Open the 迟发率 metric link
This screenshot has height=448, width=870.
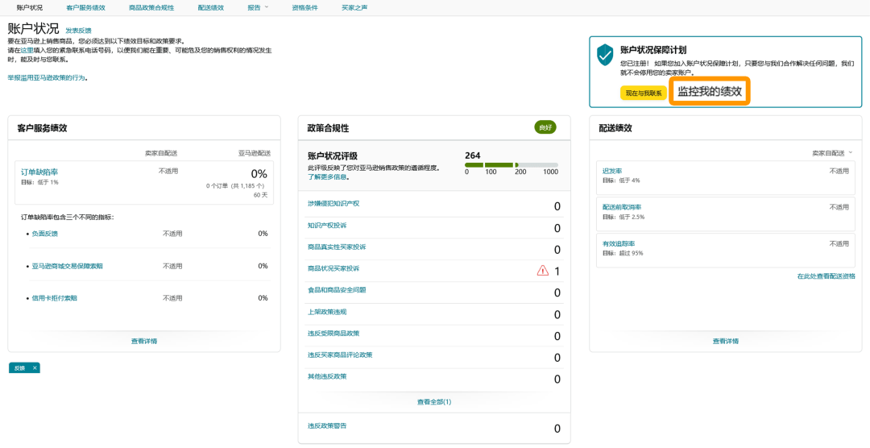612,171
